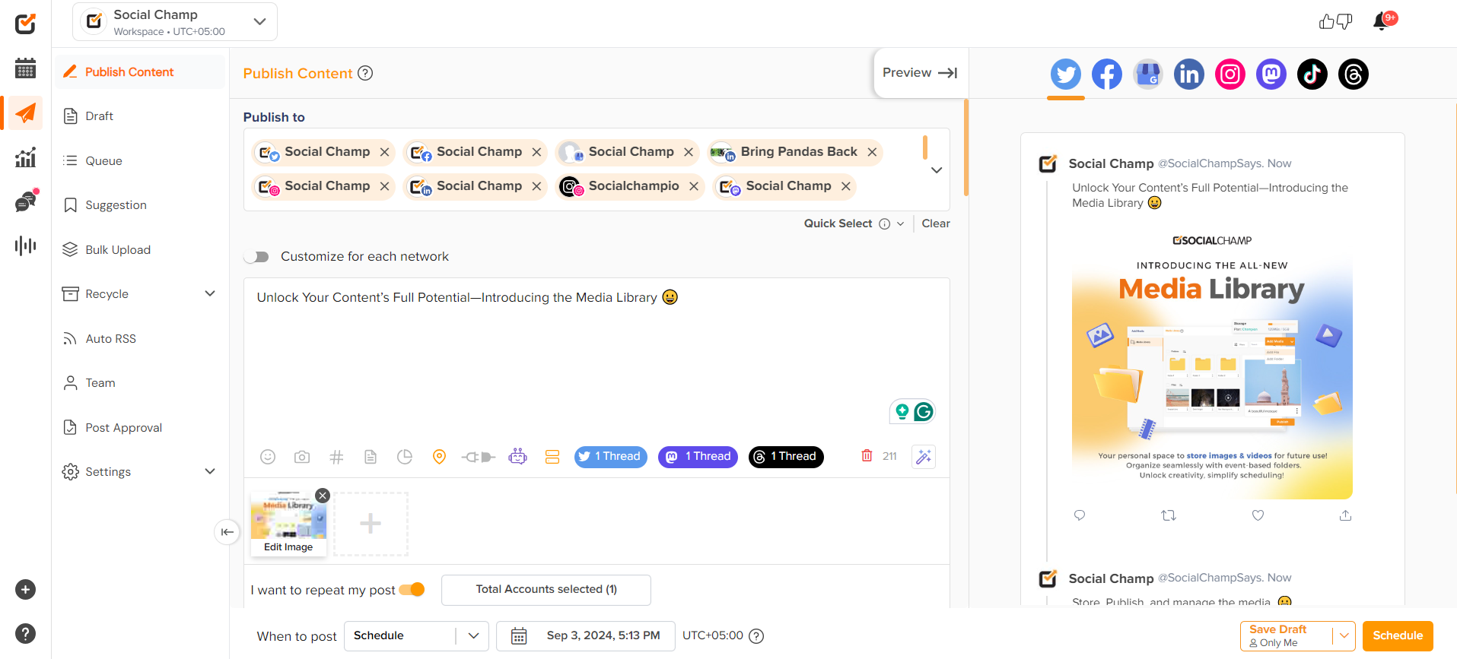Disable the repeat my post toggle
Image resolution: width=1457 pixels, height=659 pixels.
pos(412,590)
